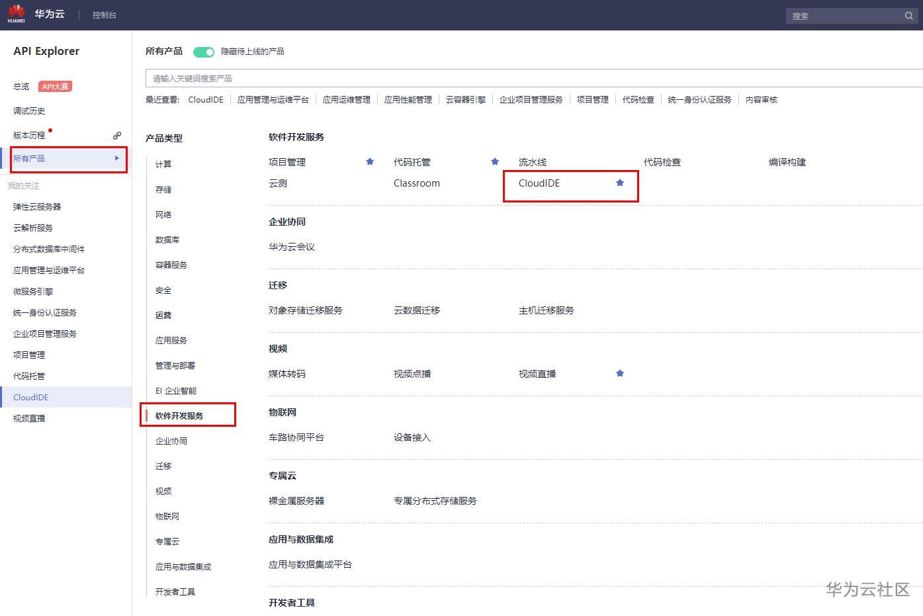This screenshot has height=616, width=923.
Task: Open 云测 product
Action: coord(278,183)
